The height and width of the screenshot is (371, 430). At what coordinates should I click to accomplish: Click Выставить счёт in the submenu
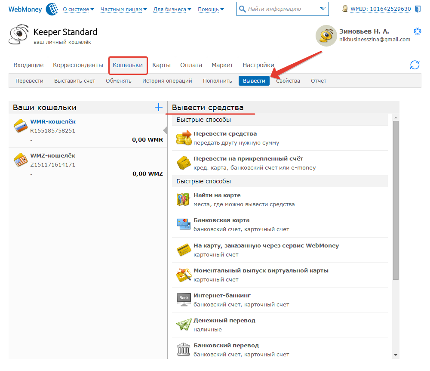[74, 80]
